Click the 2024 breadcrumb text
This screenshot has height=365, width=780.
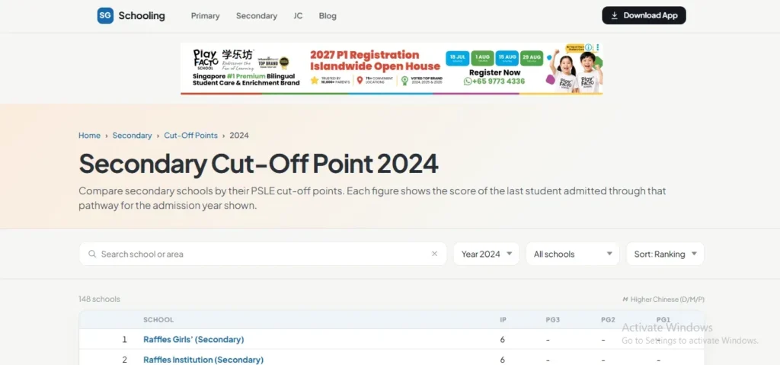239,136
